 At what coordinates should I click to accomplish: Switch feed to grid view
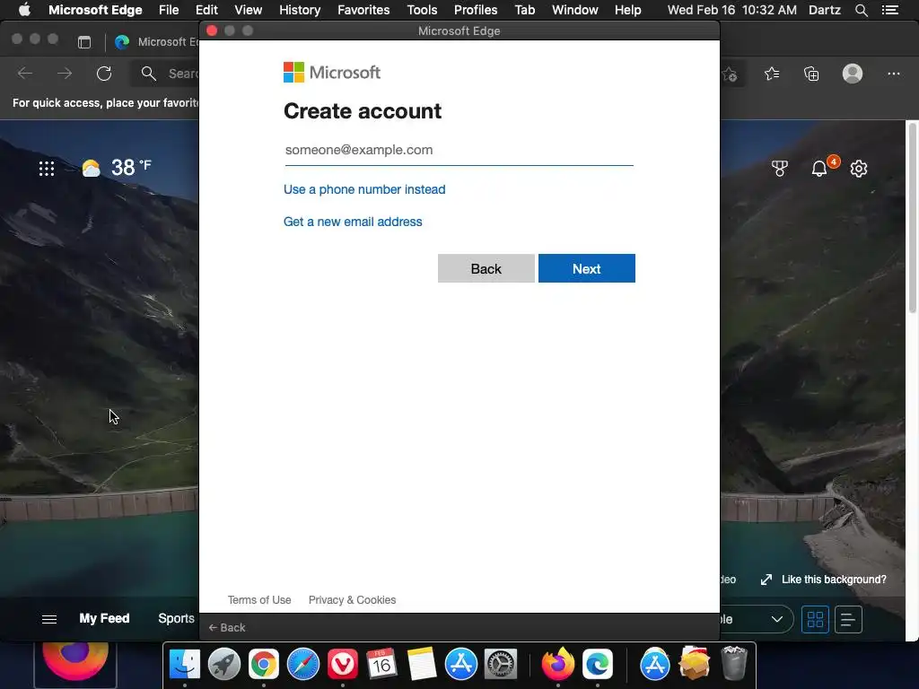point(815,619)
